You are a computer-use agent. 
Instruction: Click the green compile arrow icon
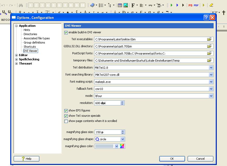tap(171, 5)
